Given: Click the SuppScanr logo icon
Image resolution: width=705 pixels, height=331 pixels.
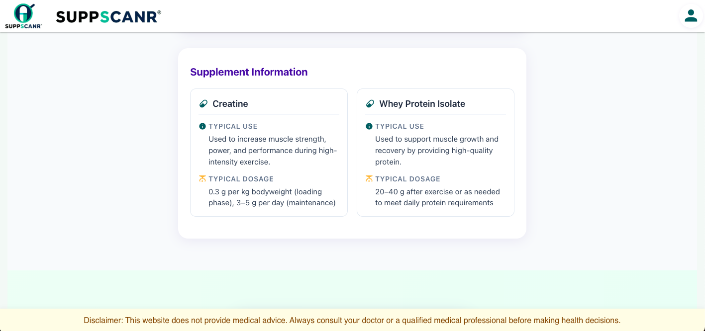Looking at the screenshot, I should click(x=23, y=16).
